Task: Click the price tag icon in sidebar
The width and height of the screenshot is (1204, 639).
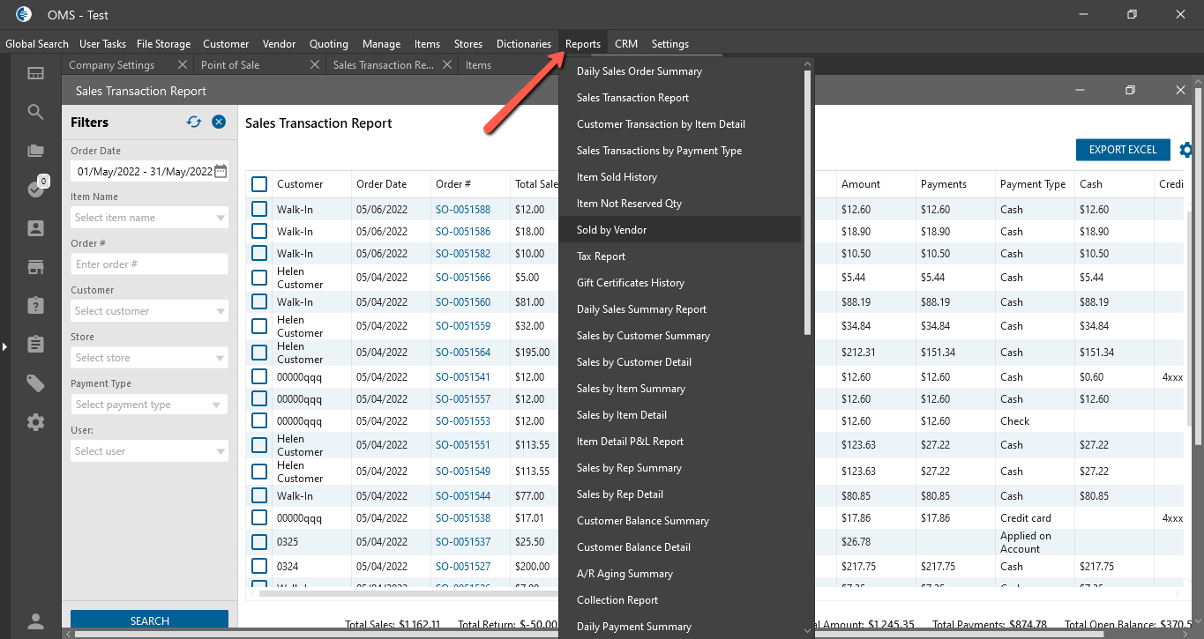Action: tap(35, 383)
